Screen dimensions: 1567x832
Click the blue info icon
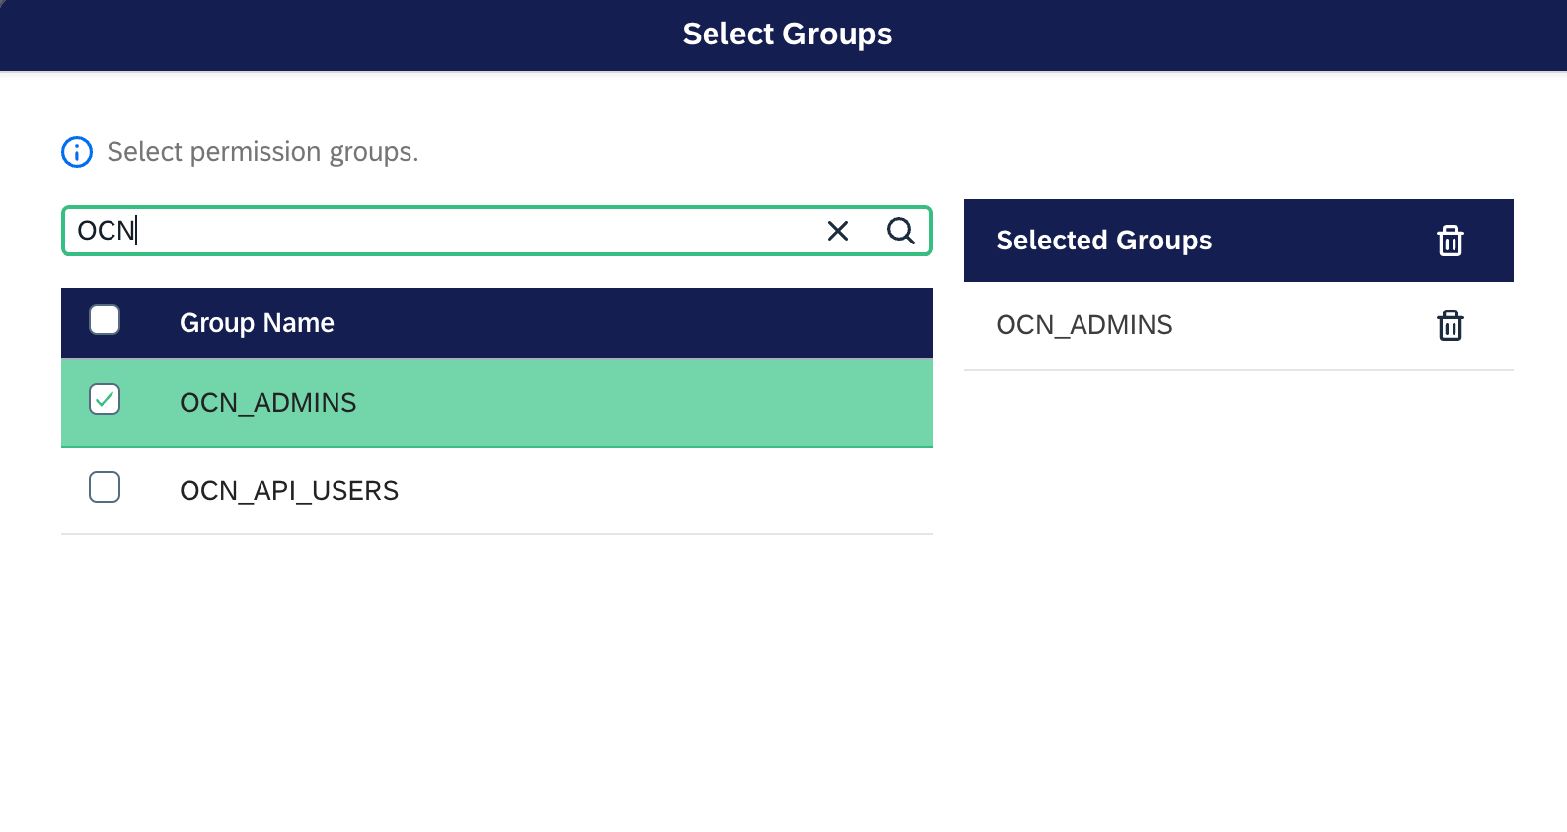coord(77,152)
